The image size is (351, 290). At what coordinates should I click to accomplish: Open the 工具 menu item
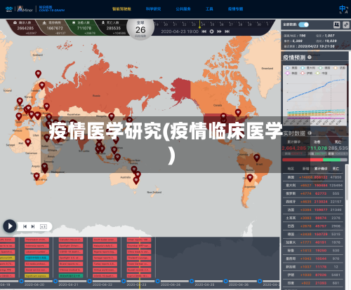pyautogui.click(x=209, y=9)
